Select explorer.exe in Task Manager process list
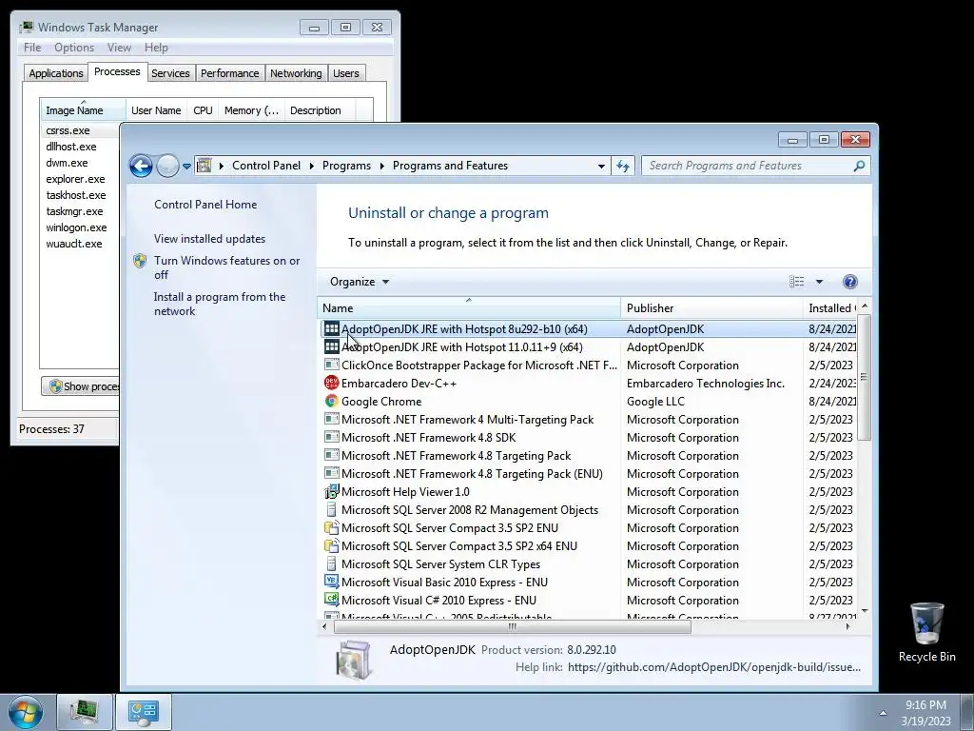This screenshot has width=974, height=731. (75, 179)
